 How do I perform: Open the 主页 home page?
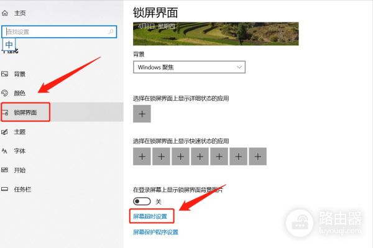point(20,13)
